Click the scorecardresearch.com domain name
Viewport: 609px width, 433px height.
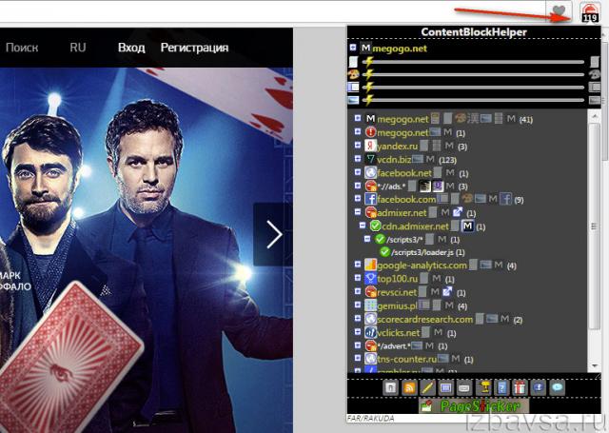click(425, 319)
